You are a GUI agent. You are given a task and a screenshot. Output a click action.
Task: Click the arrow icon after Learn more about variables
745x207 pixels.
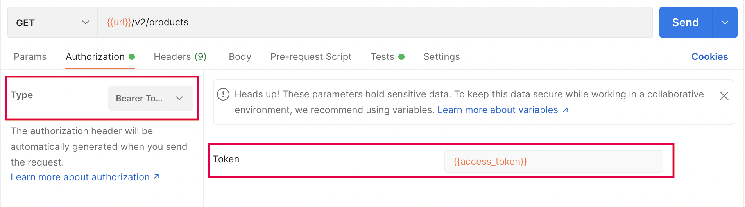[565, 110]
